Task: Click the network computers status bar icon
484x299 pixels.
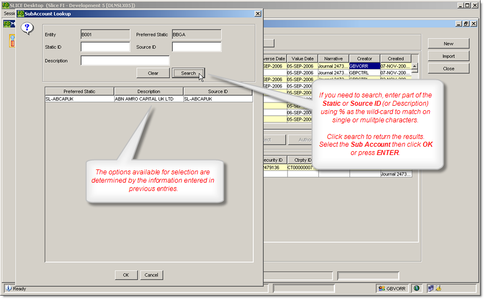Action: (429, 288)
